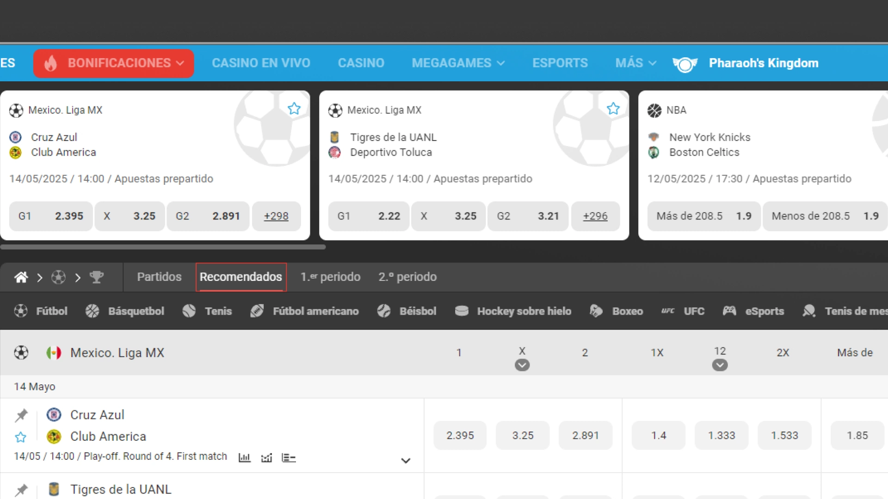Open Pharaoh's Kingdom promo link

coord(764,63)
